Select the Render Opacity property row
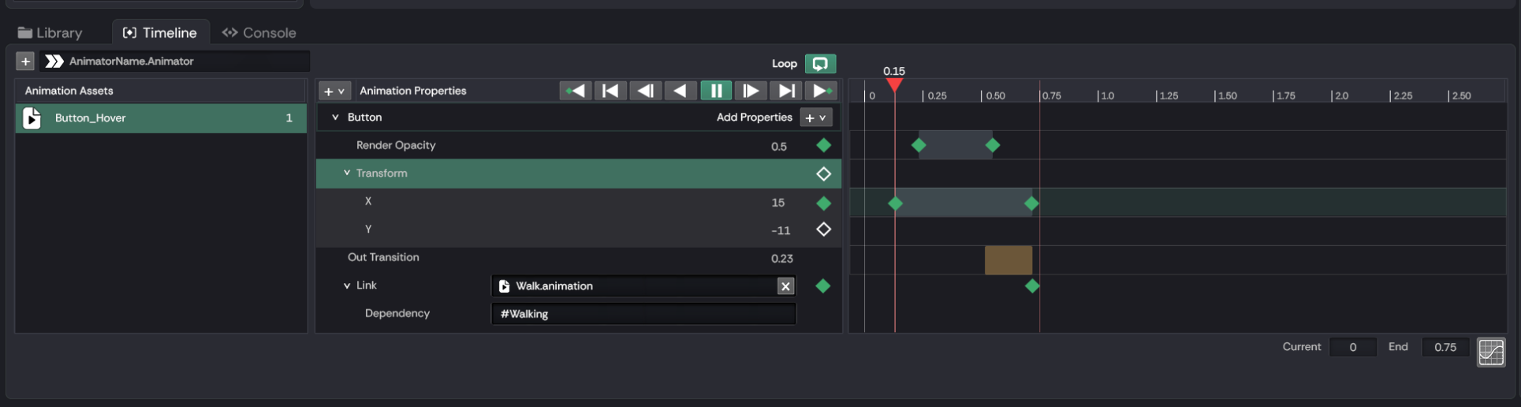 coord(579,145)
